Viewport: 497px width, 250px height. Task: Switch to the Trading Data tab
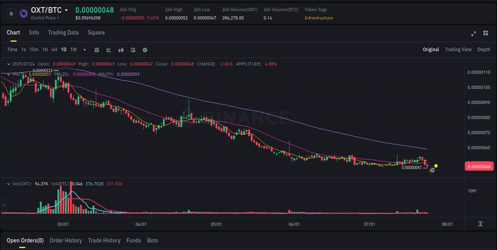[x=63, y=33]
